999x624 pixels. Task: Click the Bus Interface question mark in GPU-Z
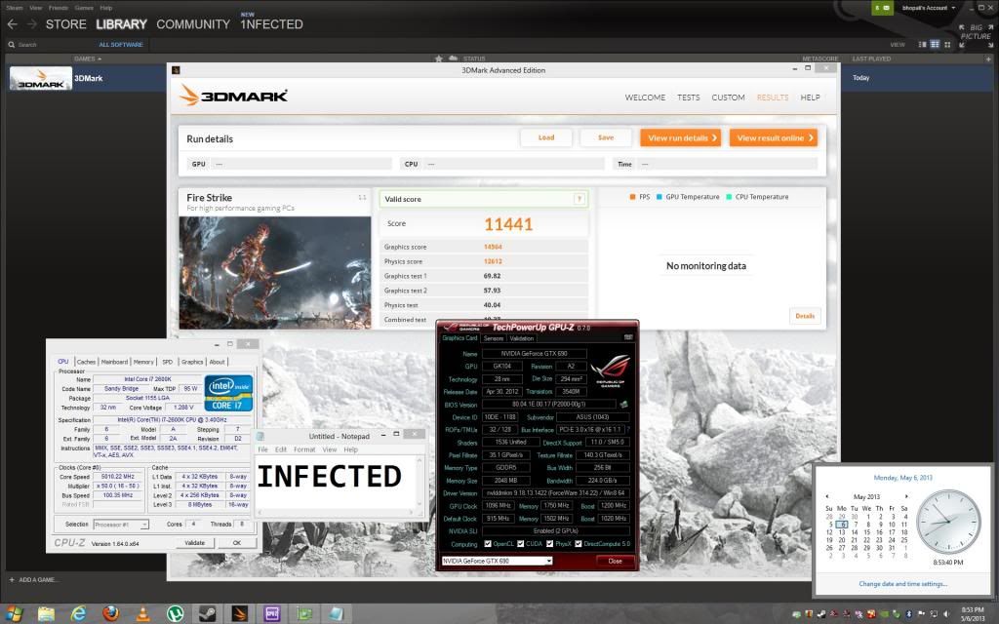pyautogui.click(x=628, y=430)
